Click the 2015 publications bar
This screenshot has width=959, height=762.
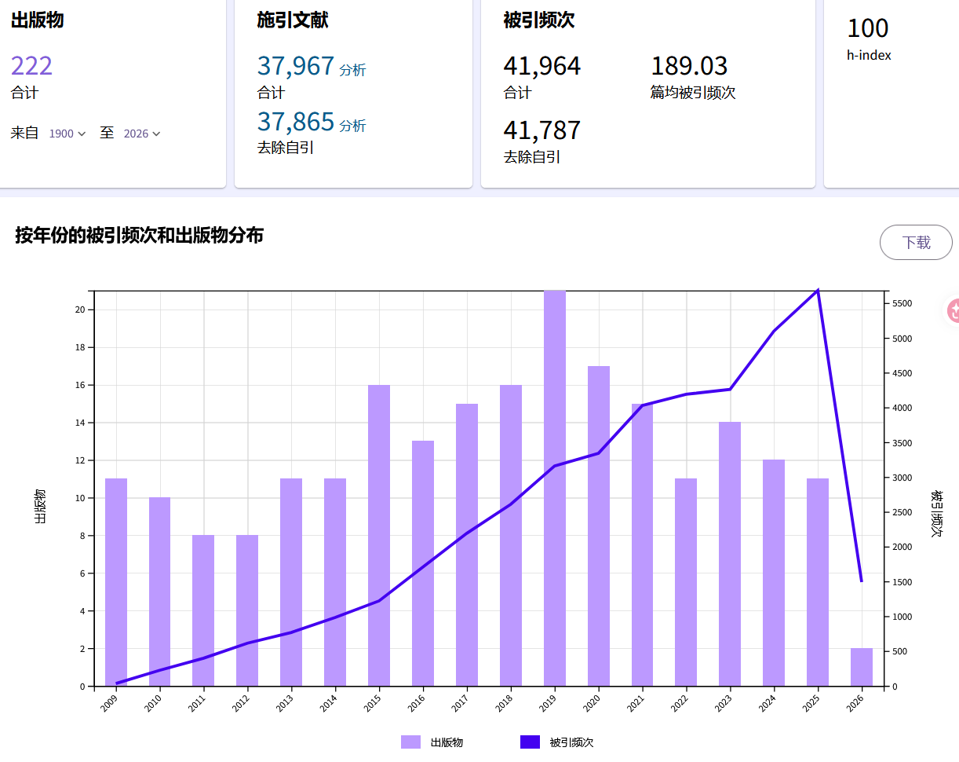[x=379, y=534]
